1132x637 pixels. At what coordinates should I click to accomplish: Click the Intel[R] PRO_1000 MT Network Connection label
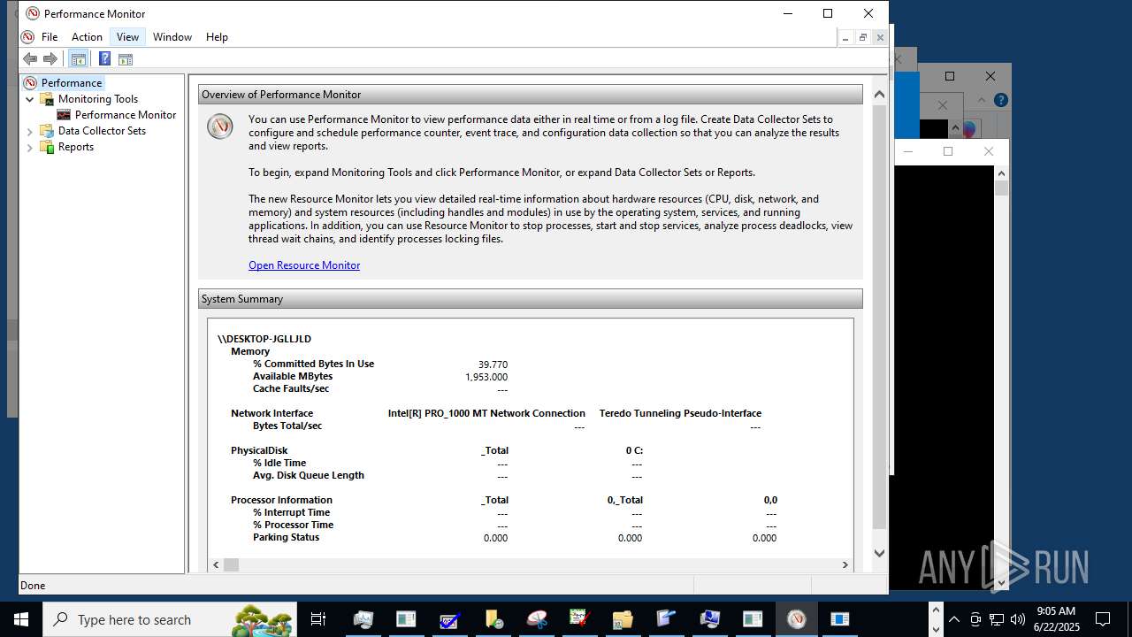(x=486, y=413)
